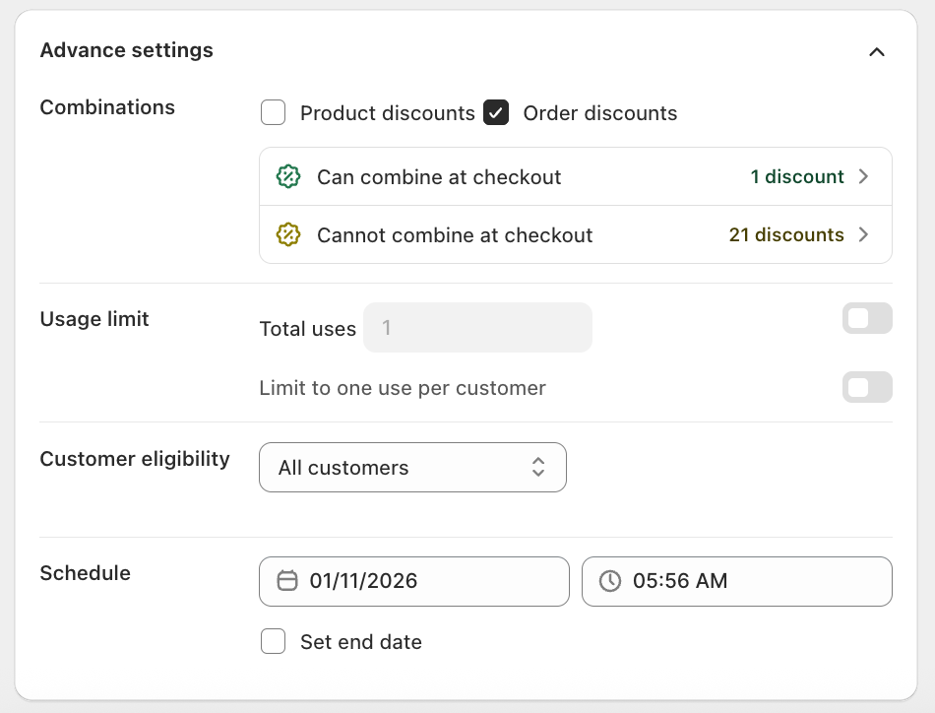This screenshot has width=935, height=713.
Task: Click the 1 discount link
Action: point(796,176)
